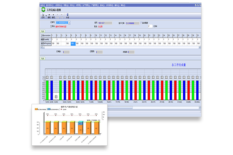The width and height of the screenshot is (233, 155).
Task: Open the 人事资料 menu
Action: [58, 5]
